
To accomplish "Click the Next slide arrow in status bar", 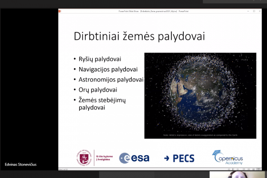I will point(238,169).
